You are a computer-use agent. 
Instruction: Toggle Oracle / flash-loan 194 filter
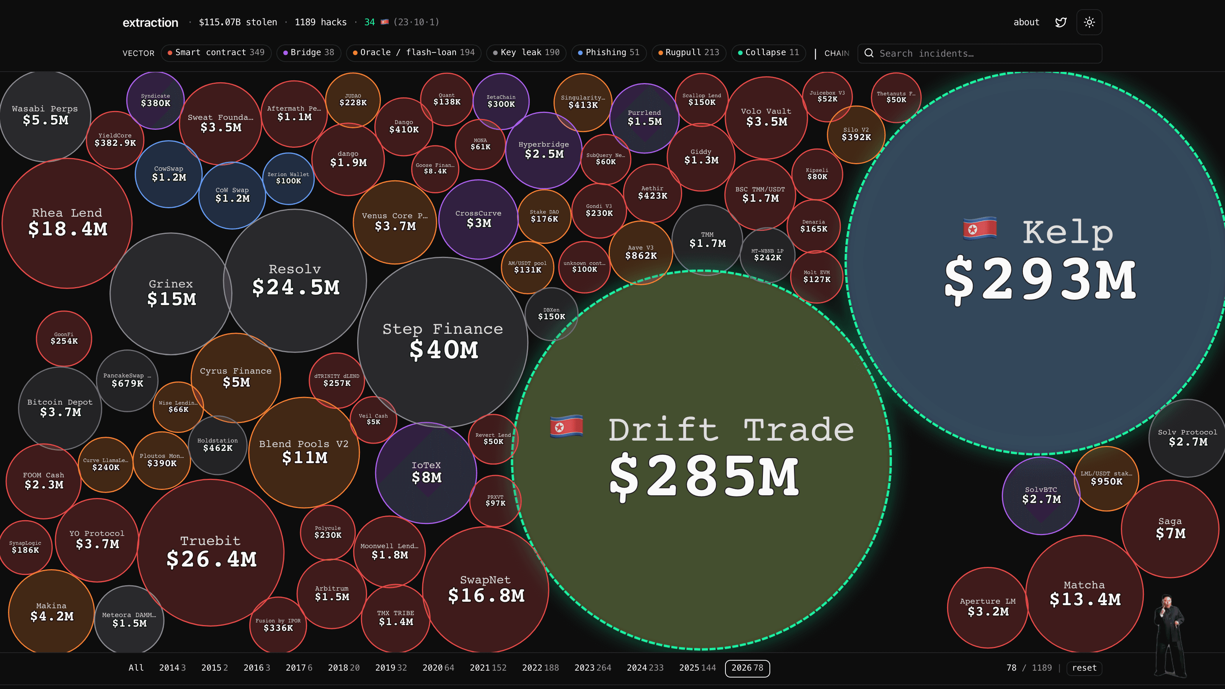414,53
